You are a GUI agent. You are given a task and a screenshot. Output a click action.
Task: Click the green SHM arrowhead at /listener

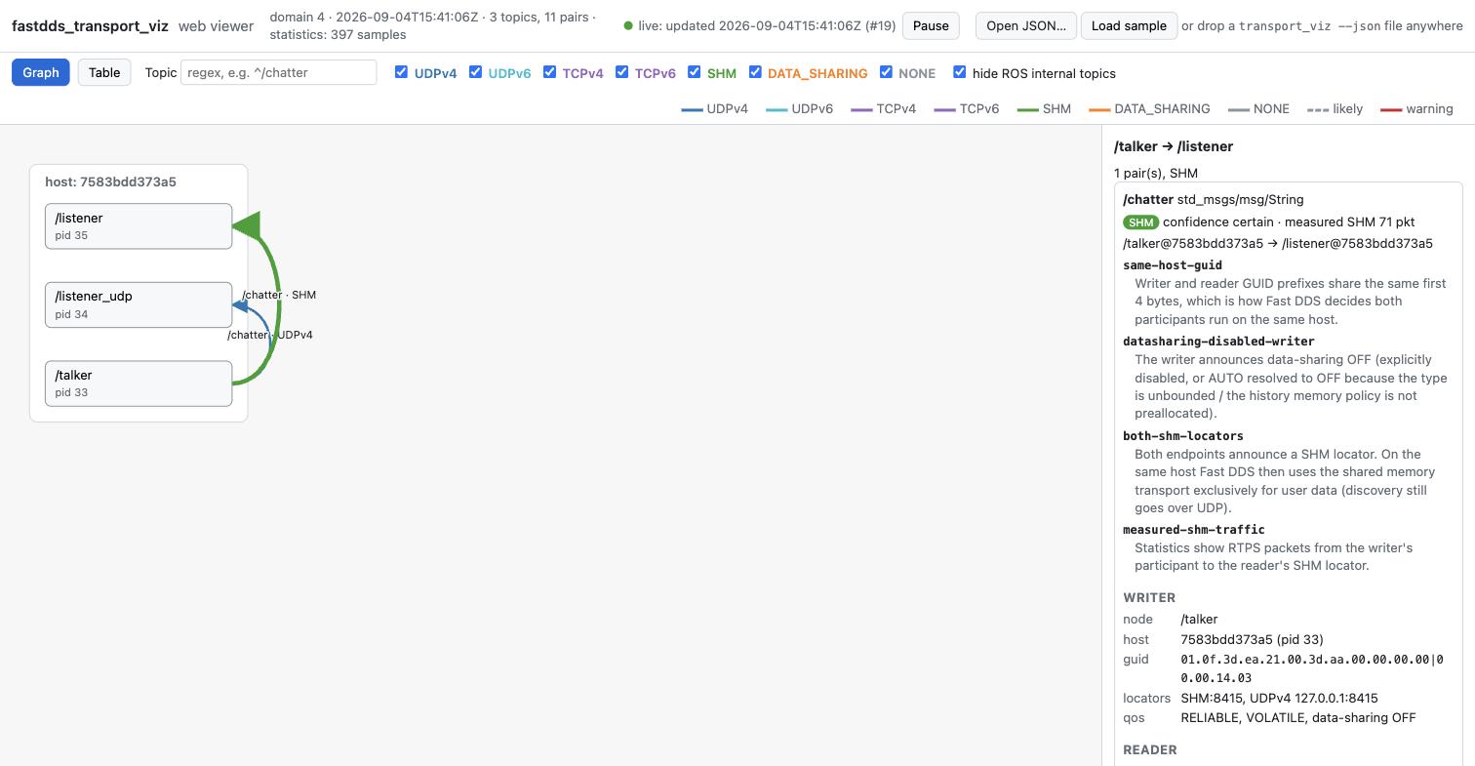(x=247, y=225)
